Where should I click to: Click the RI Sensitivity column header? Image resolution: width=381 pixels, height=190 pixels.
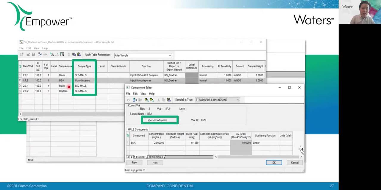click(x=224, y=66)
